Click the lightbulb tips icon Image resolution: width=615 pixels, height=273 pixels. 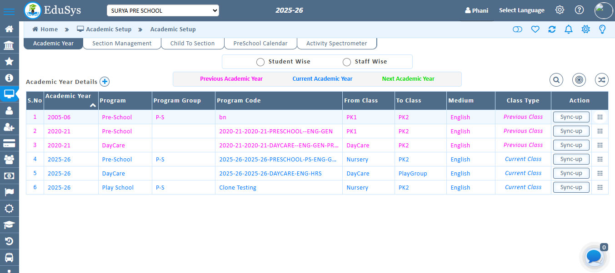click(602, 29)
